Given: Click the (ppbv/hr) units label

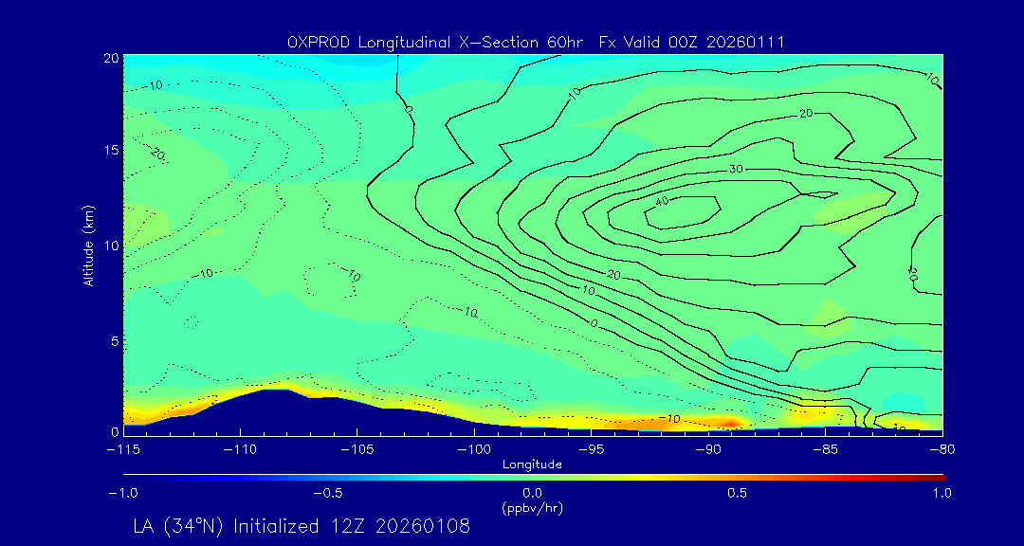Looking at the screenshot, I should (532, 506).
